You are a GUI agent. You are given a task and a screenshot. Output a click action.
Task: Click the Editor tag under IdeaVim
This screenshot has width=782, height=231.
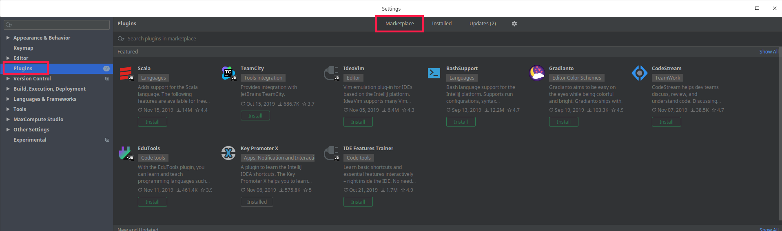click(x=353, y=78)
